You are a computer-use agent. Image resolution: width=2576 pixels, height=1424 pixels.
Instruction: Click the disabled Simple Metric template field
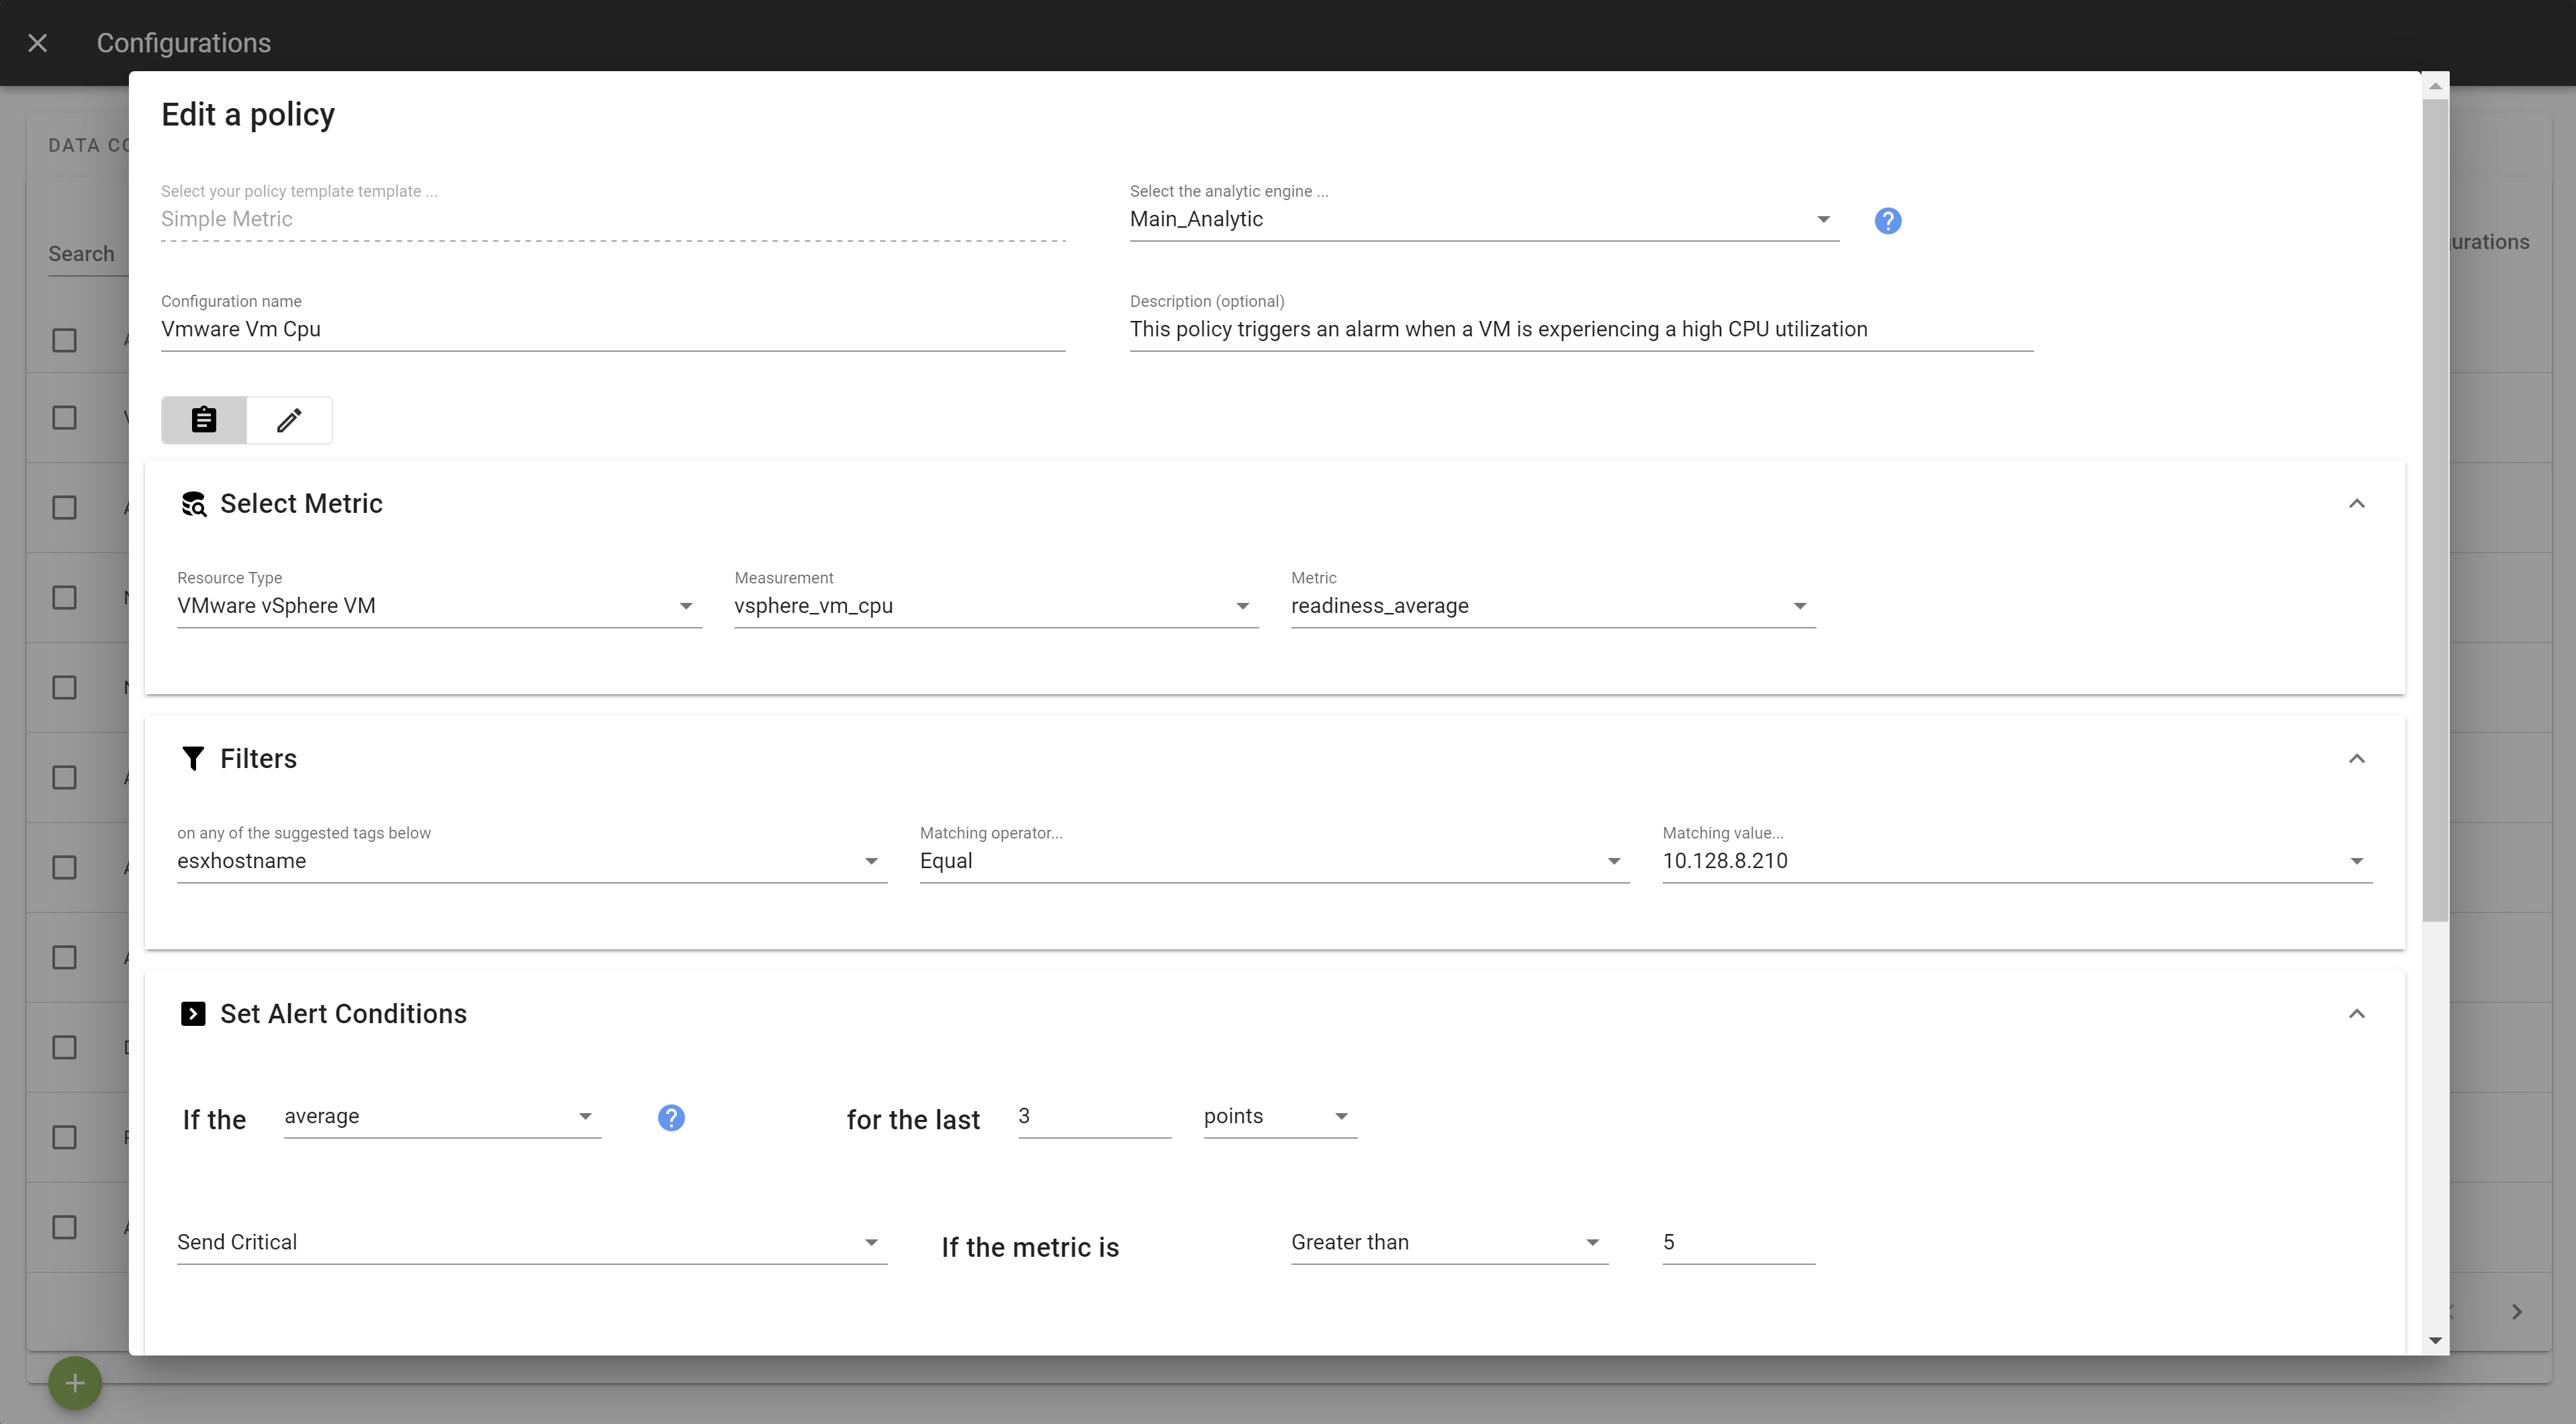[x=613, y=219]
